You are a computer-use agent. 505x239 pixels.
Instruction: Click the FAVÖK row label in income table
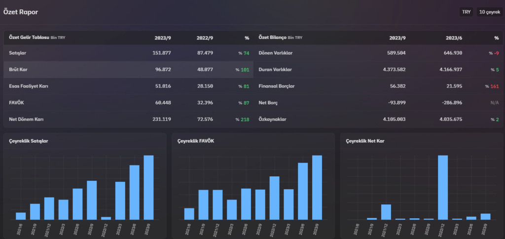pyautogui.click(x=16, y=103)
